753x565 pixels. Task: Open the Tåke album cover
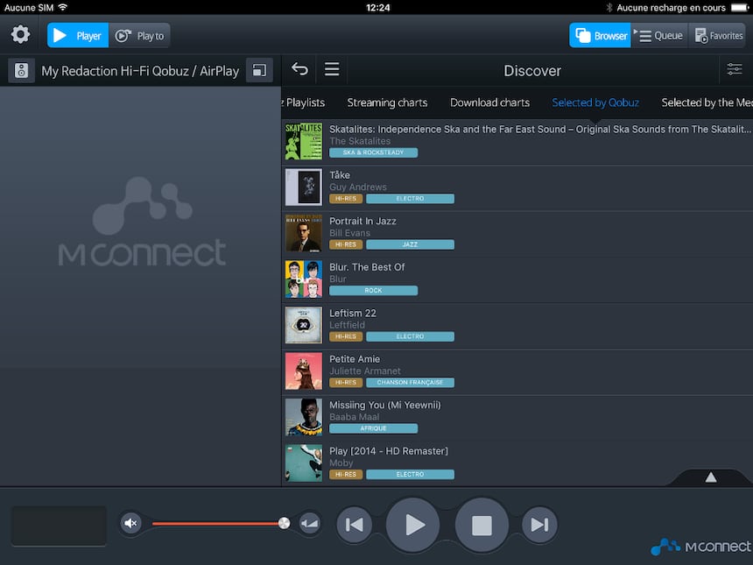304,187
